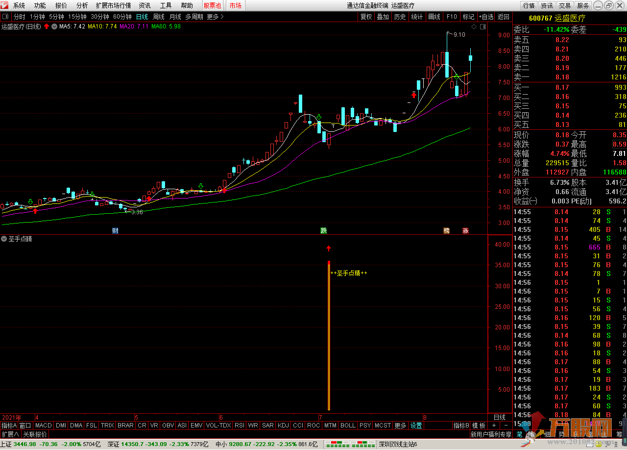
Task: Click the 涨 marker on the timeline
Action: [465, 230]
